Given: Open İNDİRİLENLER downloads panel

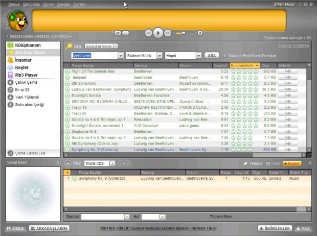Looking at the screenshot, I should tap(275, 228).
